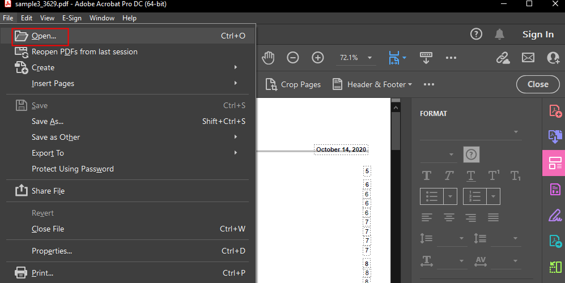565x283 pixels.
Task: Click the document vertical scrollbar up arrow
Action: coord(396,108)
